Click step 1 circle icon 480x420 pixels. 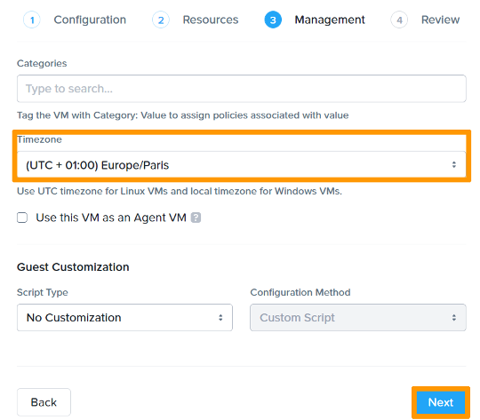[32, 20]
